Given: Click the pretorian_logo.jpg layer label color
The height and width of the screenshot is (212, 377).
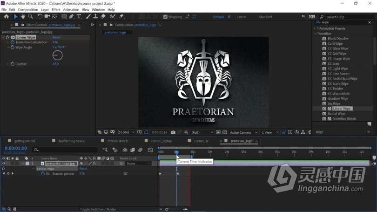Looking at the screenshot, I should pos(27,164).
